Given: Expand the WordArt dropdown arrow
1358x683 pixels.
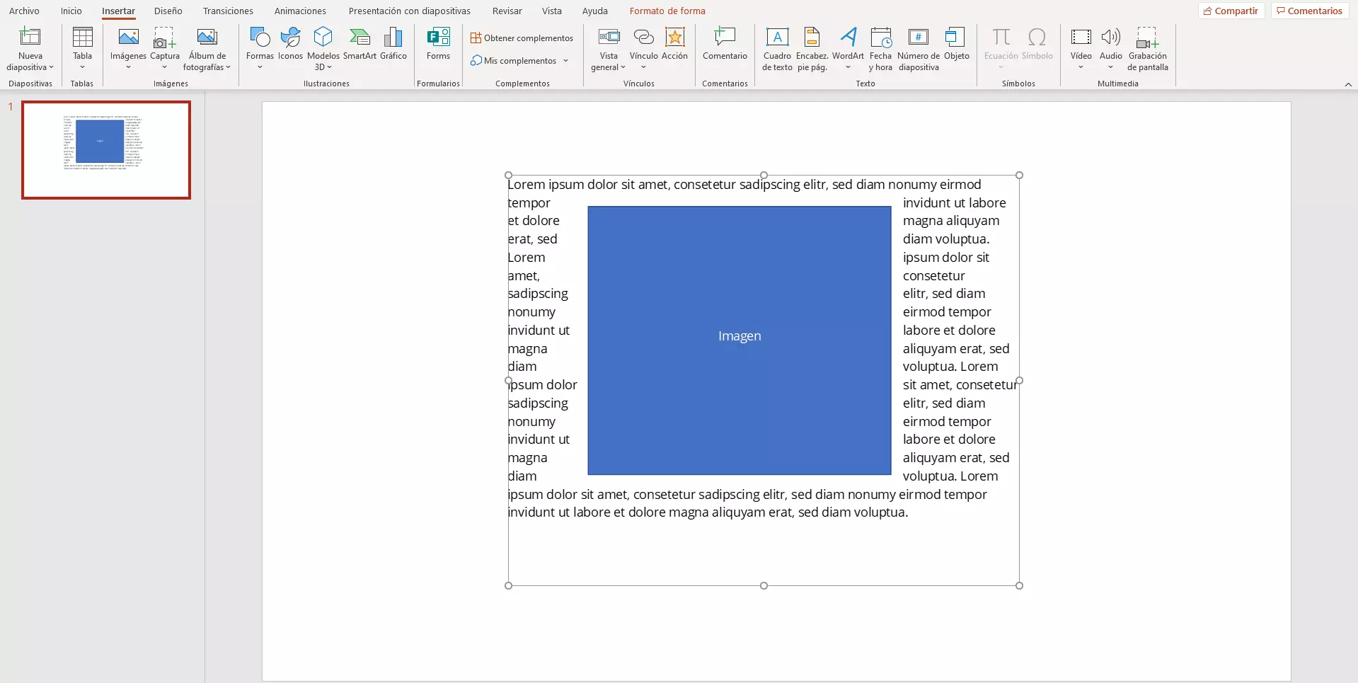Looking at the screenshot, I should pos(848,68).
